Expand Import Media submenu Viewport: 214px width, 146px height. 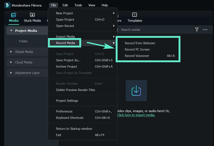tap(83, 36)
